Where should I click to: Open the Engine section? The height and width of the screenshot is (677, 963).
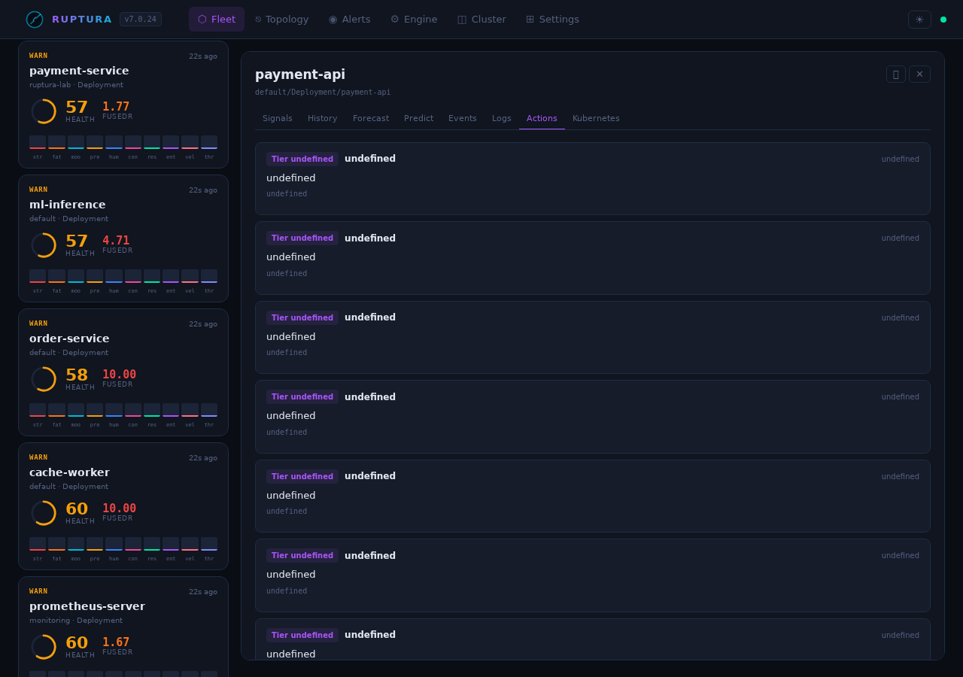point(414,20)
